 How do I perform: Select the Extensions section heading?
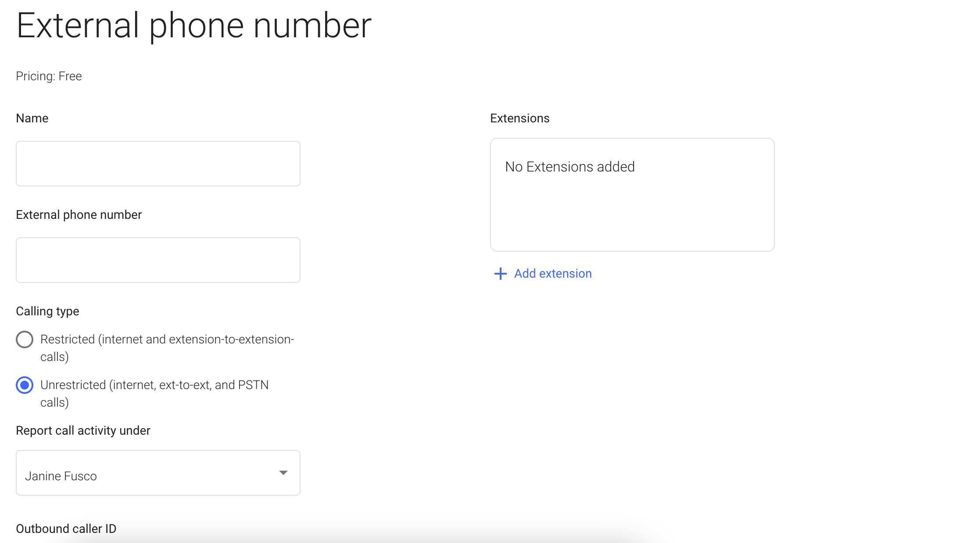[x=520, y=118]
